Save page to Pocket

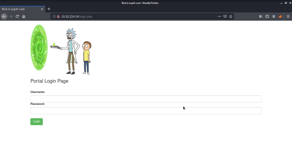(225, 16)
